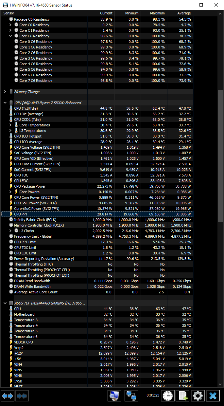Image resolution: width=224 pixels, height=406 pixels.
Task: Select the Core 7 C6 Residency row
Action: click(97, 81)
